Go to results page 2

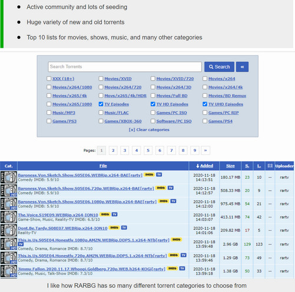point(113,151)
